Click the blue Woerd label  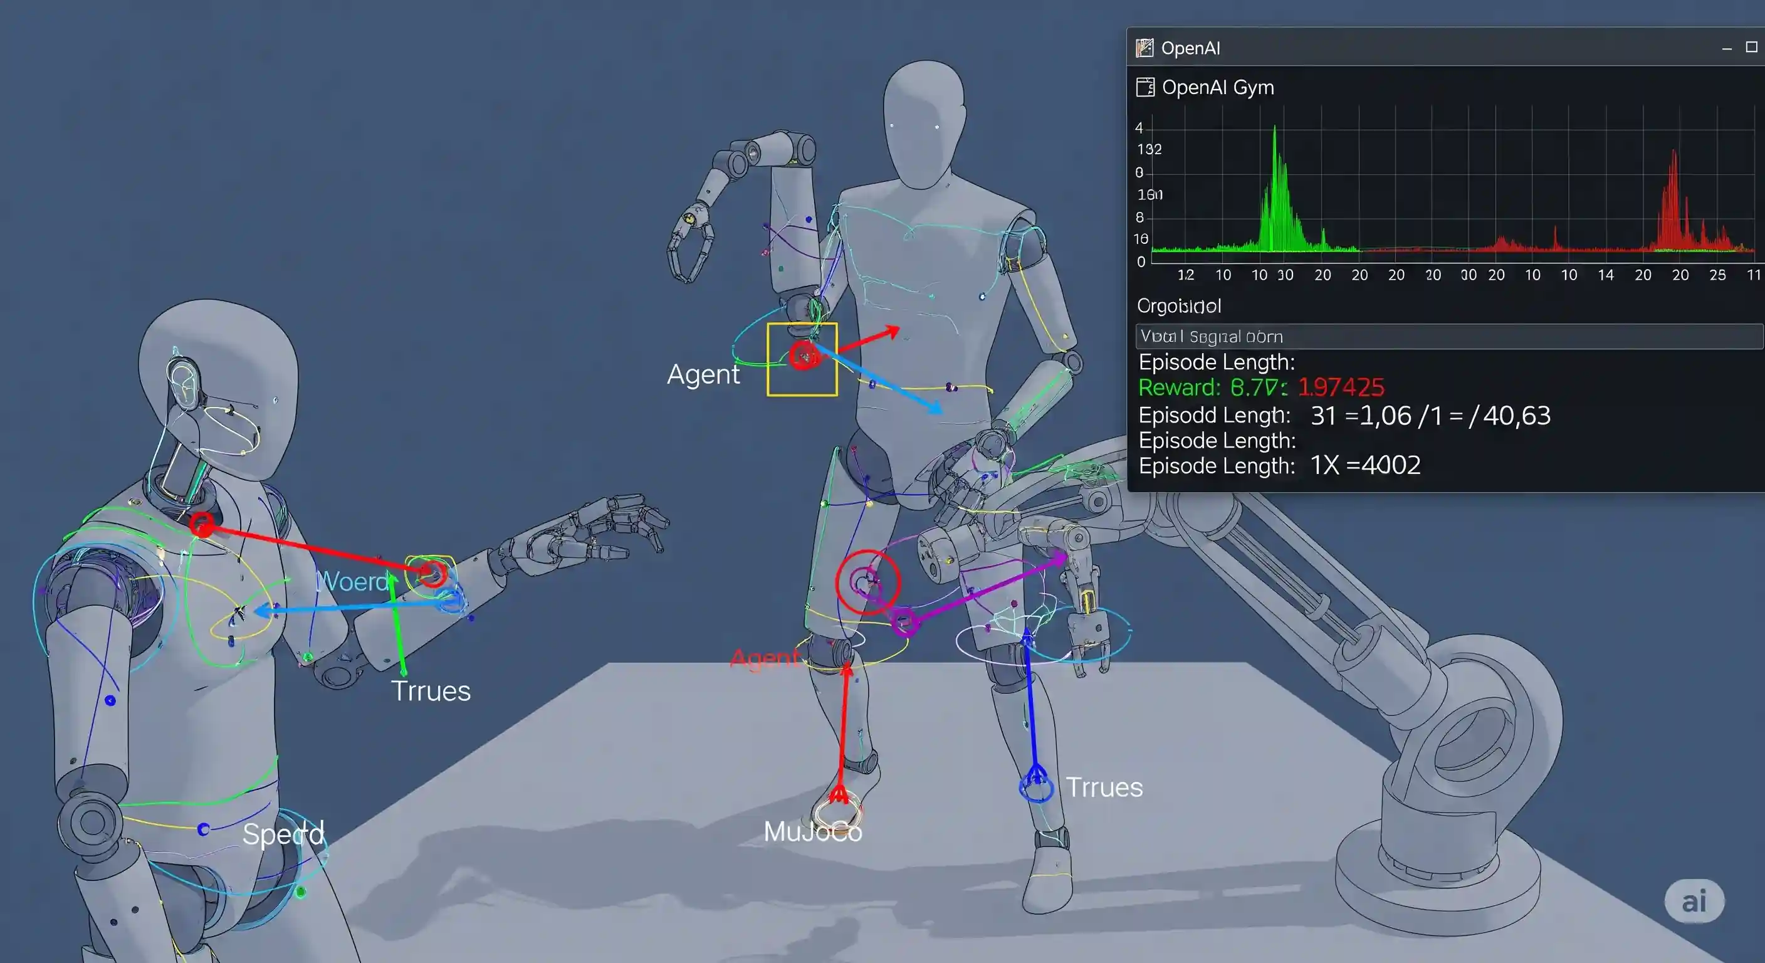[x=352, y=581]
